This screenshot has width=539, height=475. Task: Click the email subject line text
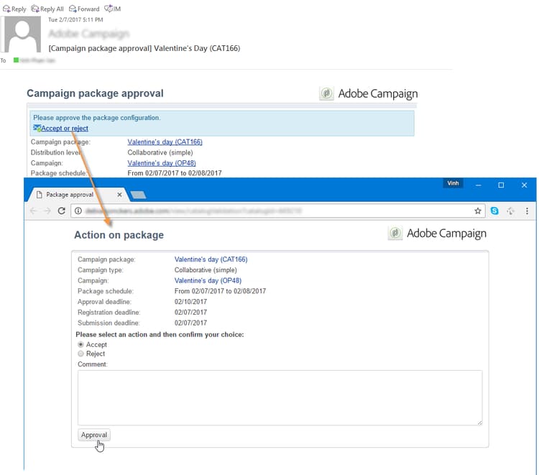click(144, 48)
